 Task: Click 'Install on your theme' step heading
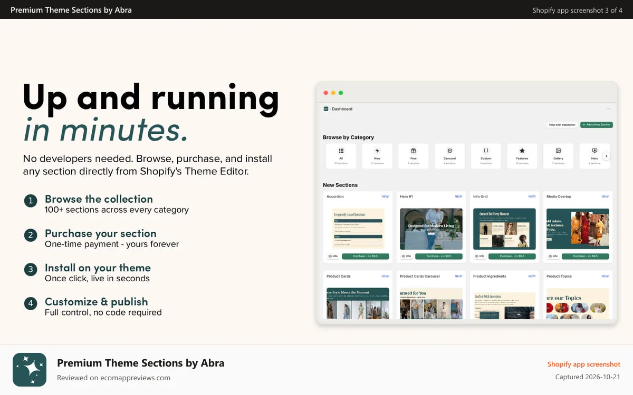pyautogui.click(x=98, y=268)
